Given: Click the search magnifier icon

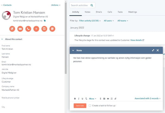Looking at the screenshot, I should (92, 5).
